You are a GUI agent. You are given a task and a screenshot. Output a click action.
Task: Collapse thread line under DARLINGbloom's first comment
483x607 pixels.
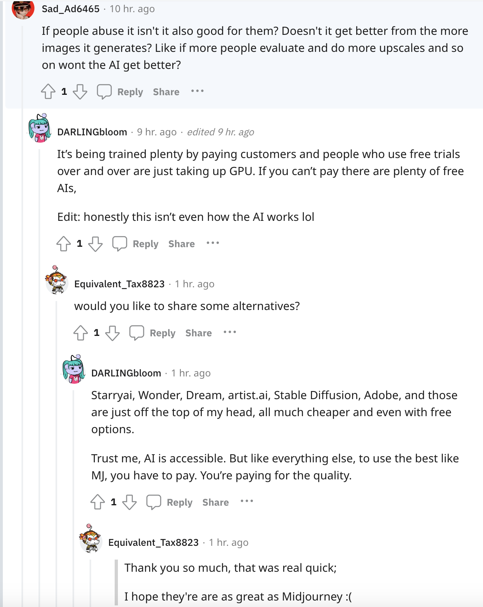(40, 377)
